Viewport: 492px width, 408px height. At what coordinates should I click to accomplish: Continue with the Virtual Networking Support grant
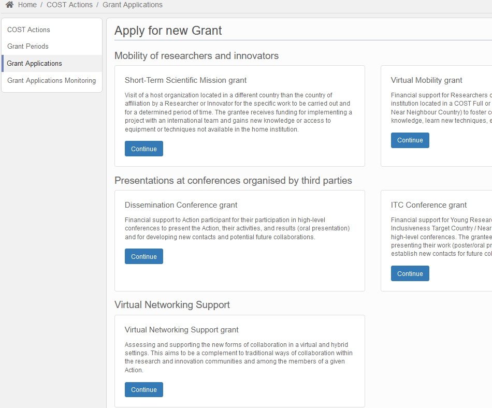143,389
